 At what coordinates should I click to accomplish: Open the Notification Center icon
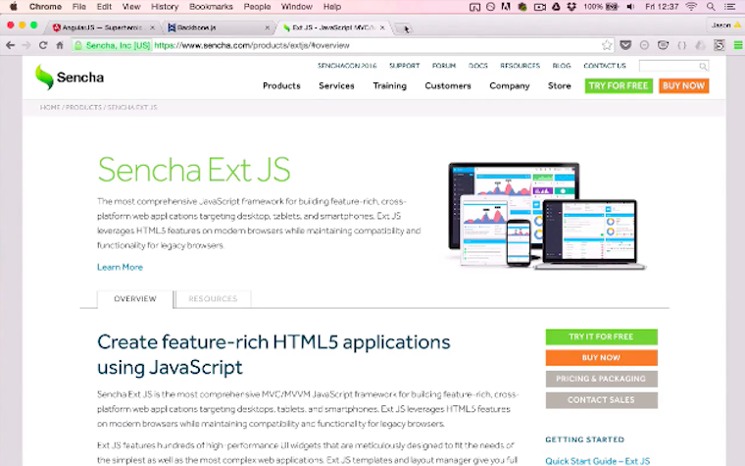click(729, 7)
